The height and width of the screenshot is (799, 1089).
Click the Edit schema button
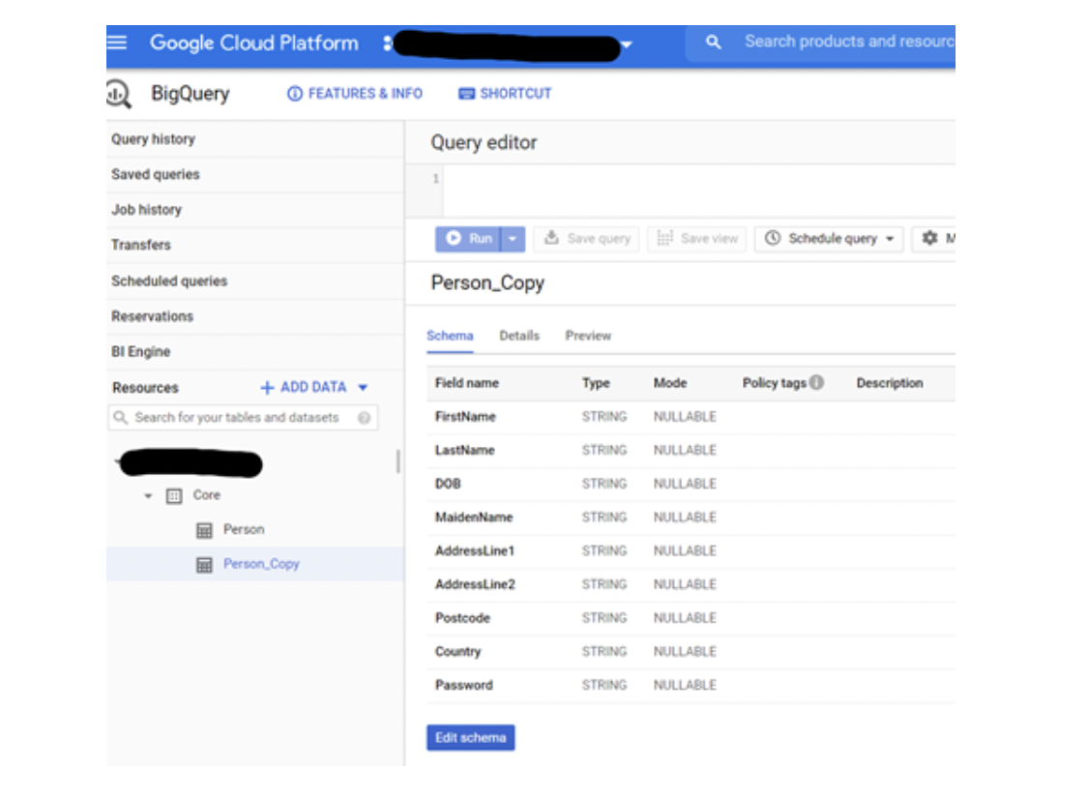pyautogui.click(x=470, y=738)
